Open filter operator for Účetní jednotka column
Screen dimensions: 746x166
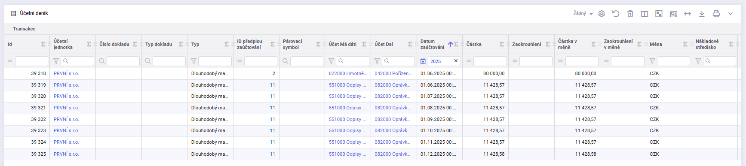point(56,61)
